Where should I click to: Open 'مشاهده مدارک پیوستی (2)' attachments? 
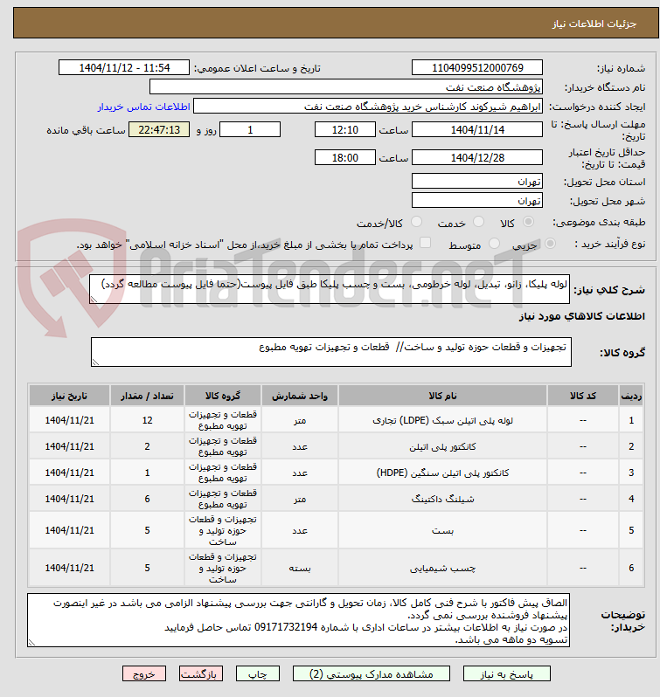(x=372, y=674)
